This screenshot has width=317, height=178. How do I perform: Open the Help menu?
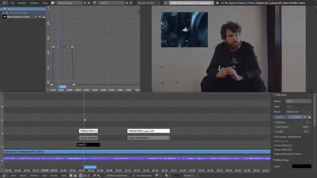tap(45, 3)
